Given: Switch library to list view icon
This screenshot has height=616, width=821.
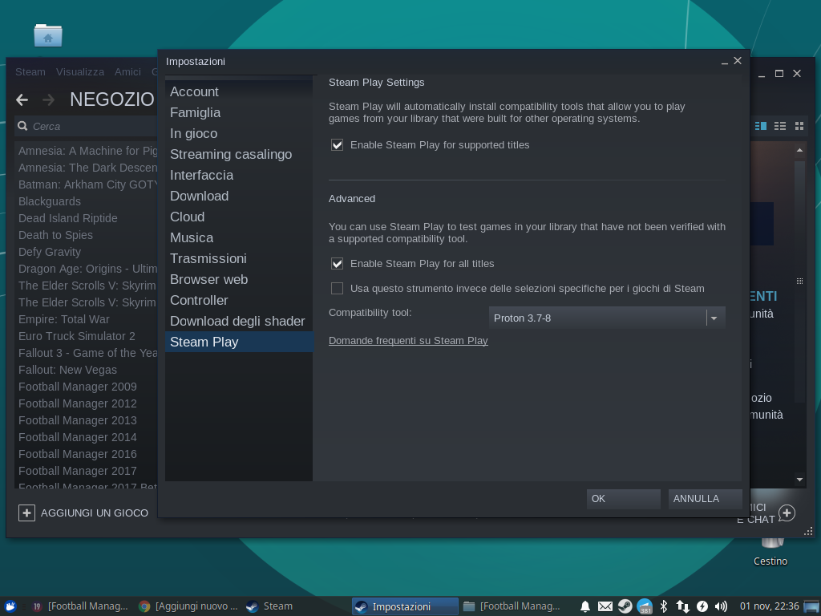Looking at the screenshot, I should 779,126.
